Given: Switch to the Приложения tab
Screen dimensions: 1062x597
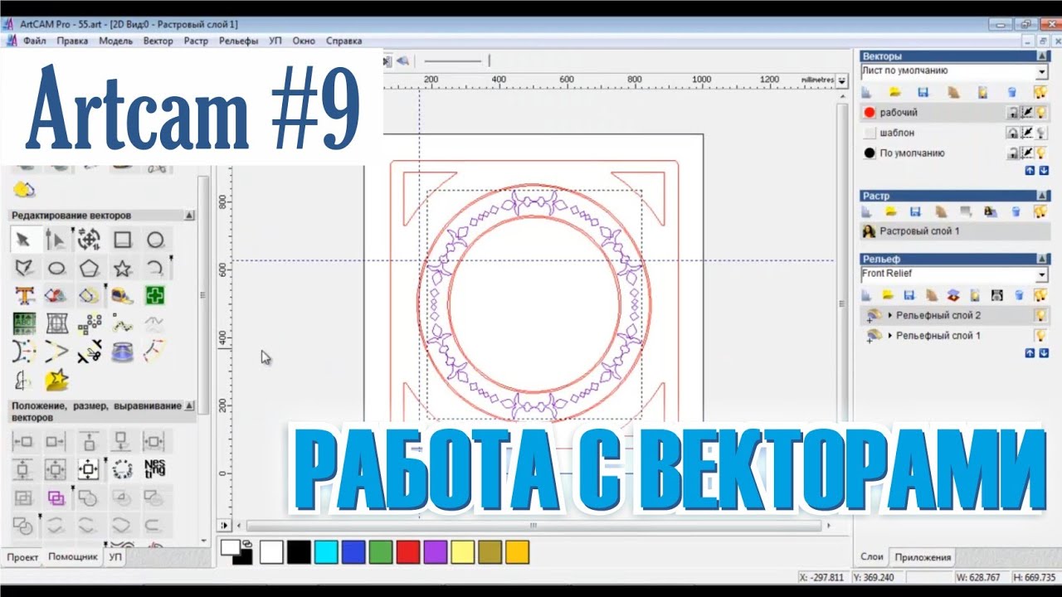Looking at the screenshot, I should 923,557.
